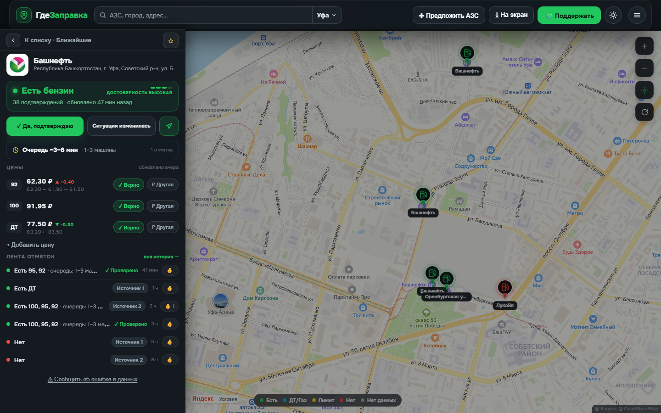Open the hamburger menu

tap(637, 15)
